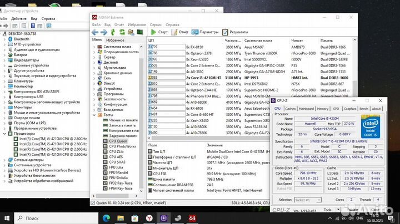Switch to Caches tab in CPU-Z

[x=291, y=109]
